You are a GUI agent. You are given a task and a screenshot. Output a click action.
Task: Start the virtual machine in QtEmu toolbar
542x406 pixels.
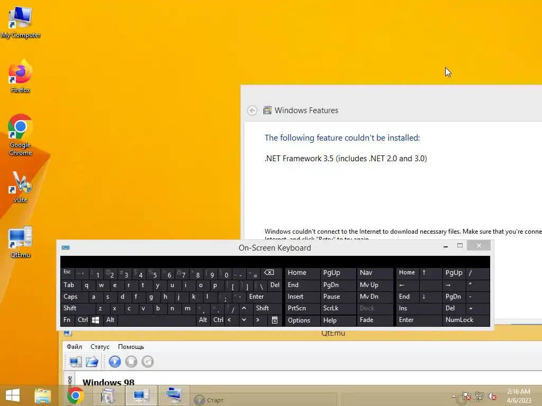point(115,362)
